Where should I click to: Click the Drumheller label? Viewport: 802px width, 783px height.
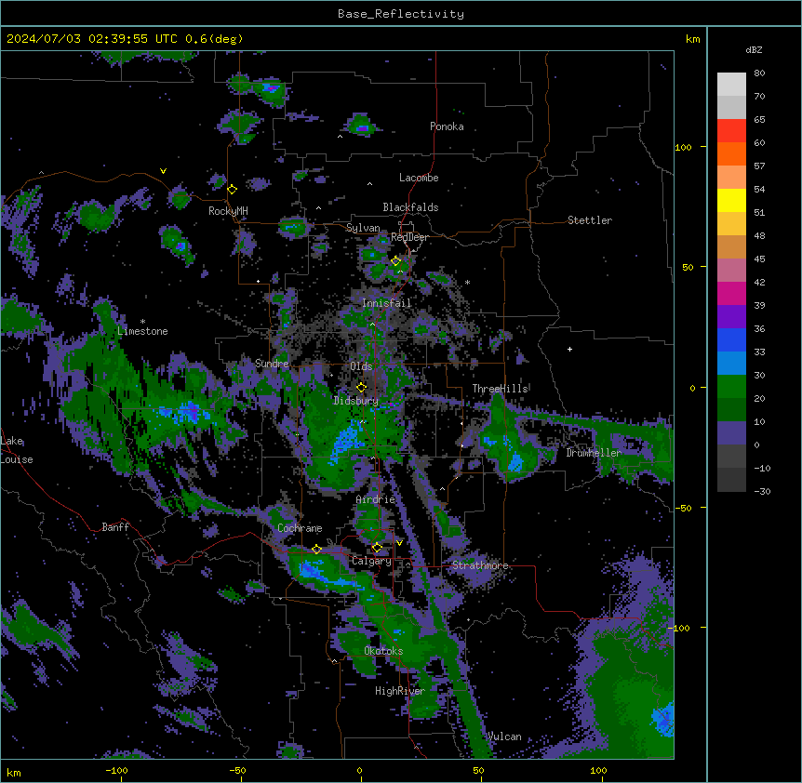(594, 453)
